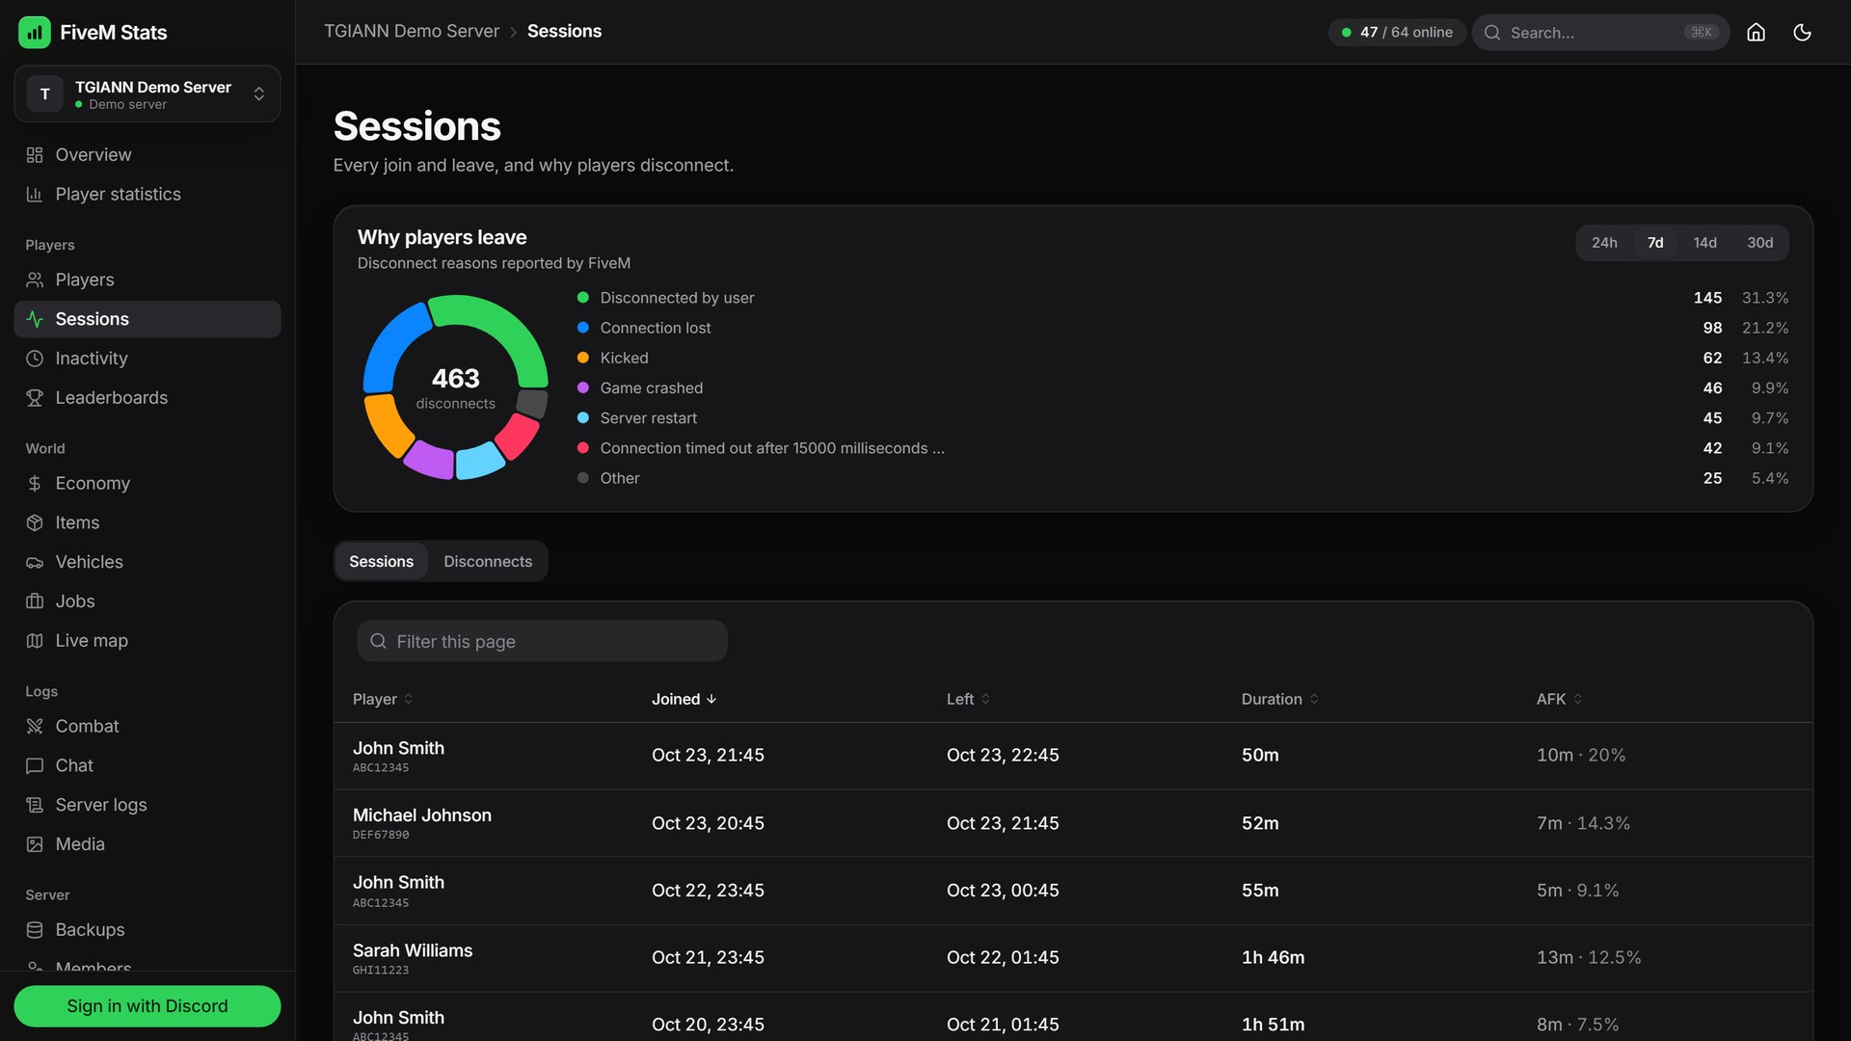Go to Player statistics page
The width and height of the screenshot is (1851, 1041).
click(148, 194)
